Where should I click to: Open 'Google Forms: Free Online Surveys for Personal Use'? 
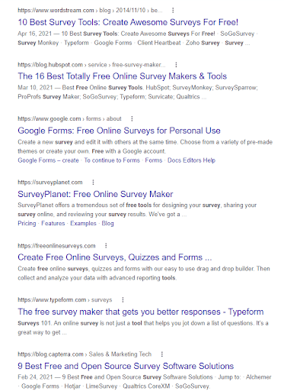[x=119, y=131]
